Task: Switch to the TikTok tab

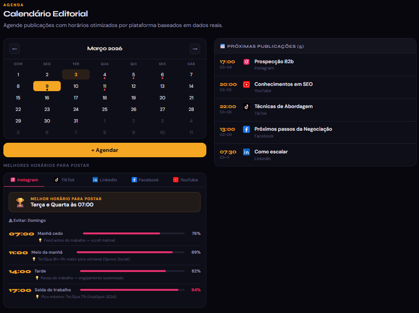Action: click(x=65, y=180)
